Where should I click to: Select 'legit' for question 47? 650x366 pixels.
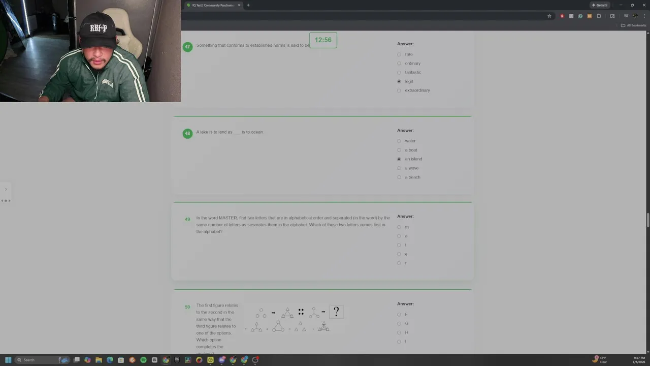[x=399, y=81]
